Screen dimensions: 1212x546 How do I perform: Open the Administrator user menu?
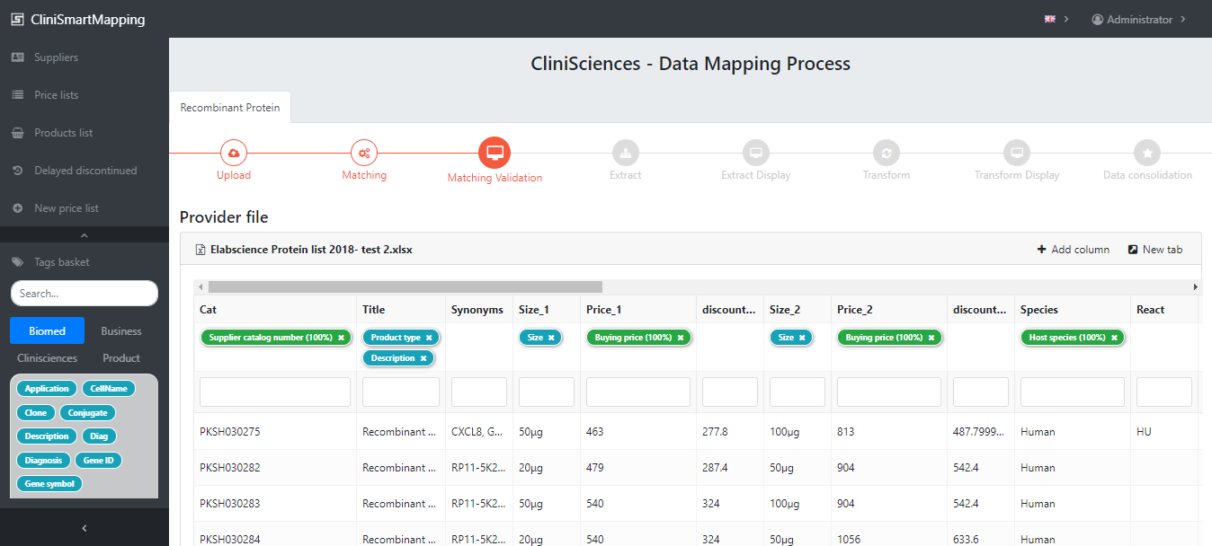click(1138, 19)
